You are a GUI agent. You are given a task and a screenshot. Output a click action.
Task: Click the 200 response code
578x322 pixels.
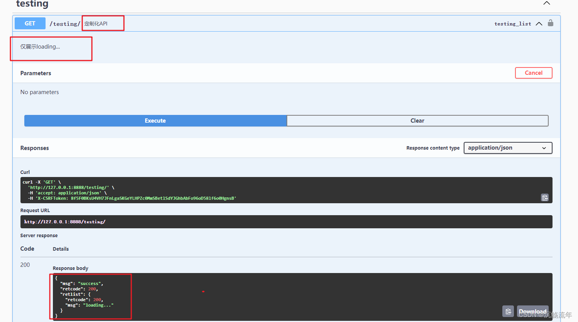click(x=25, y=265)
